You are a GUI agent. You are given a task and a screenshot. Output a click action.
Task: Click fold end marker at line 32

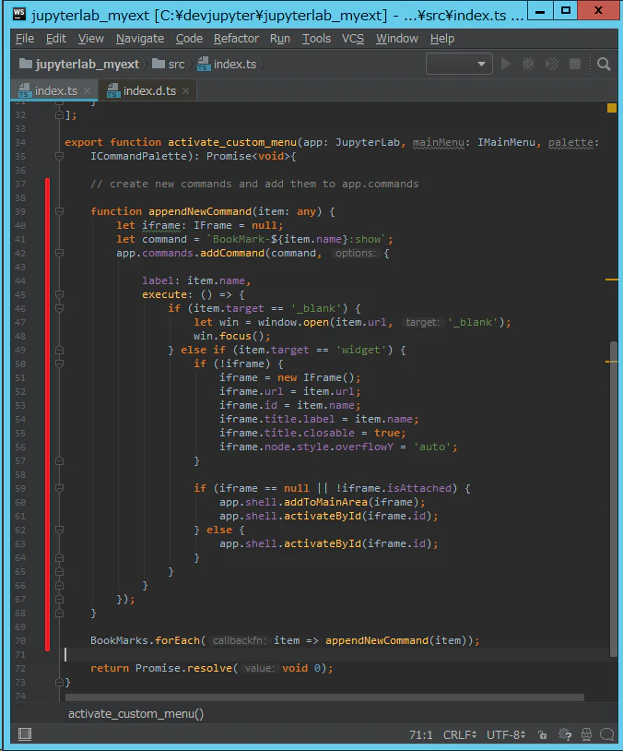[x=59, y=115]
